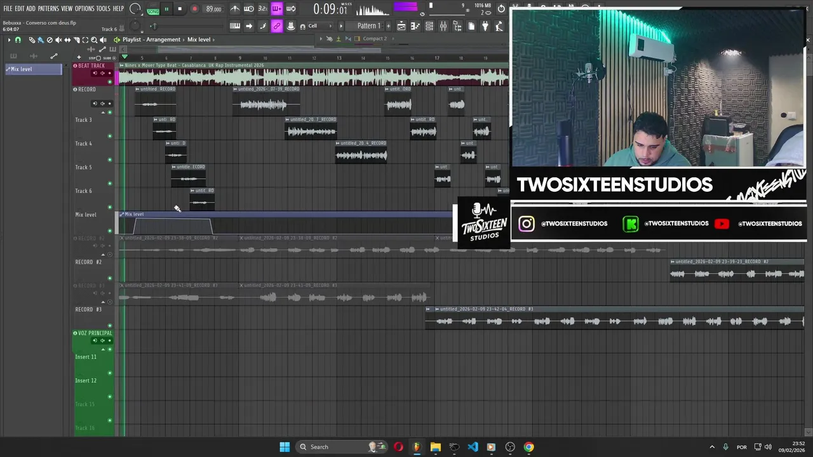Image resolution: width=813 pixels, height=457 pixels.
Task: Open the playlist snap magnet icon
Action: 18,39
